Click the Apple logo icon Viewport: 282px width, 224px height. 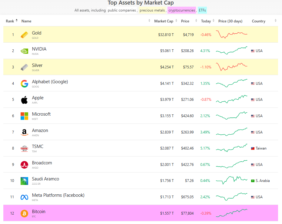(x=24, y=100)
